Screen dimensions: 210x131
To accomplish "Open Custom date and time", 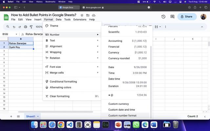I will coord(126,110).
